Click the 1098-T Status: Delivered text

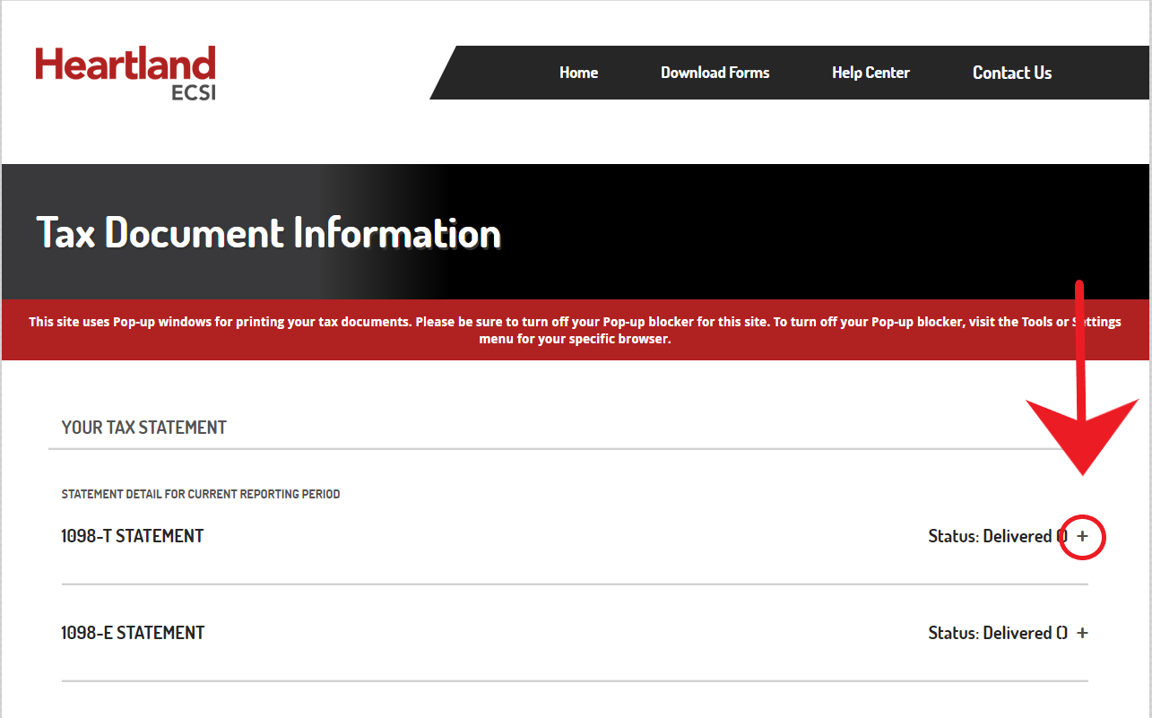coord(998,536)
